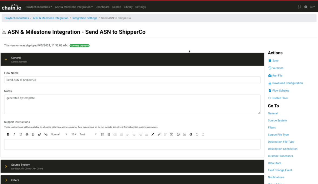Open Flow Schema action
This screenshot has height=184, width=318.
[279, 91]
